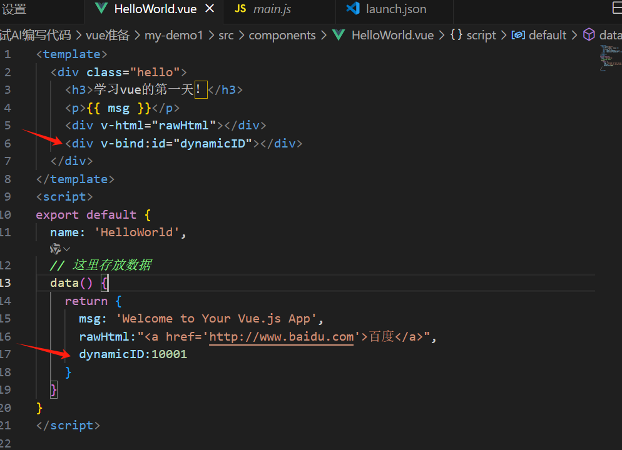Click the minimap code overview
This screenshot has width=622, height=450.
pos(610,58)
